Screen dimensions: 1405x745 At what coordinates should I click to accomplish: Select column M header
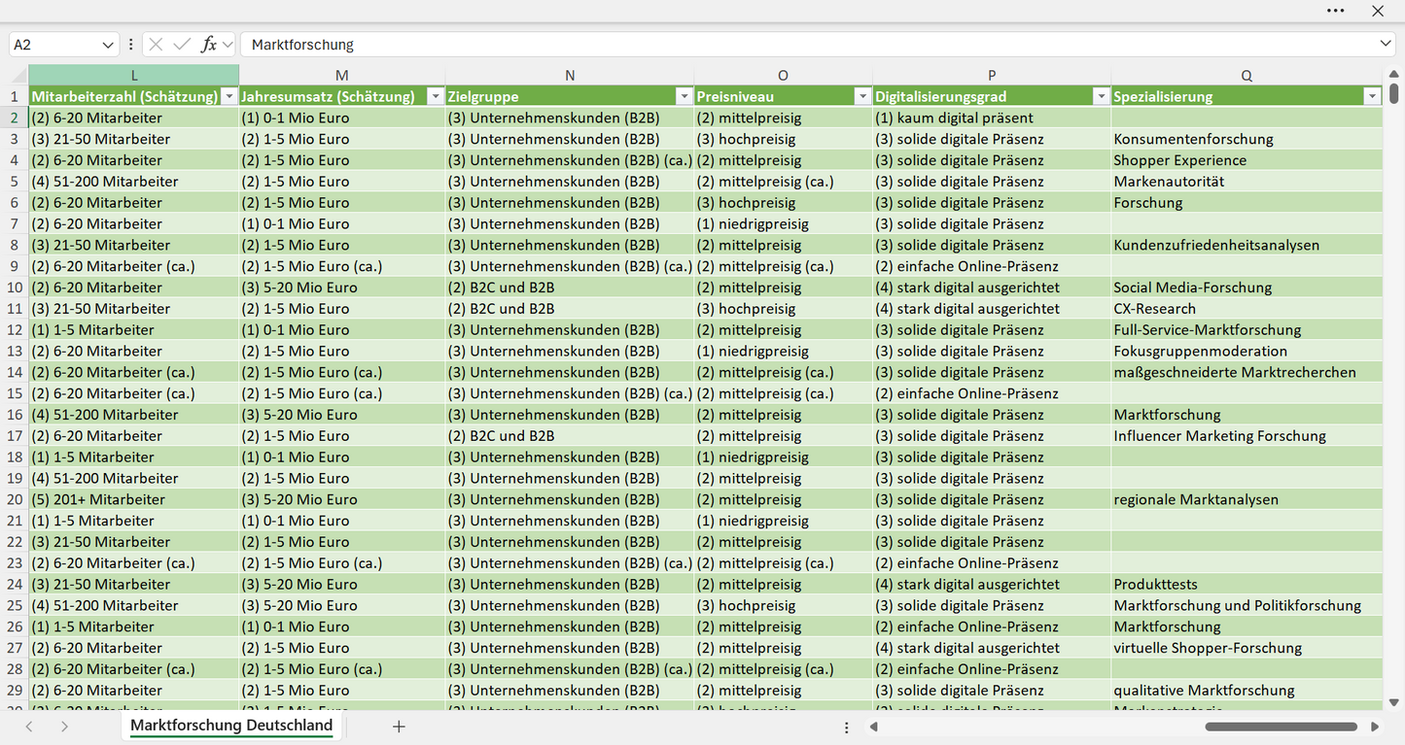coord(342,75)
